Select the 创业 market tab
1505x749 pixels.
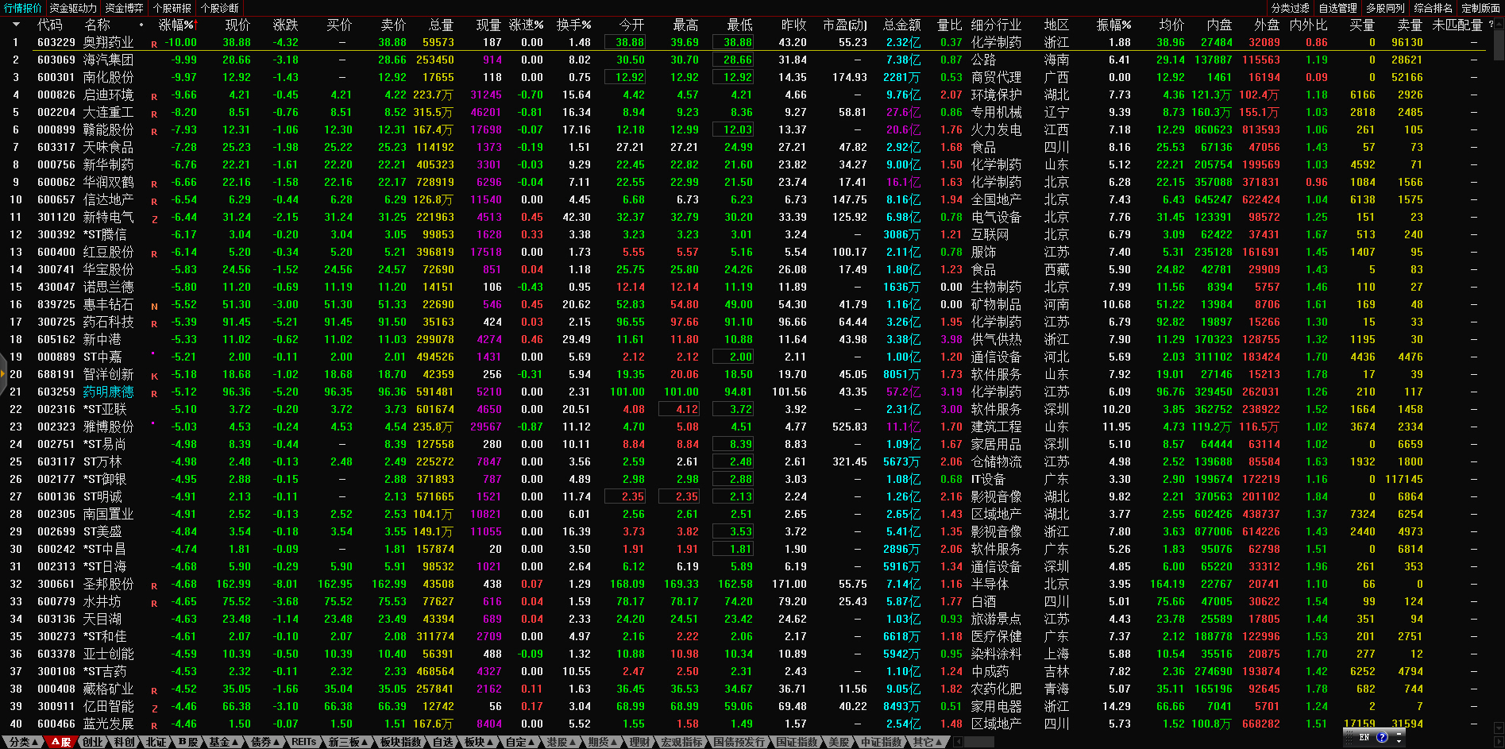[x=93, y=742]
